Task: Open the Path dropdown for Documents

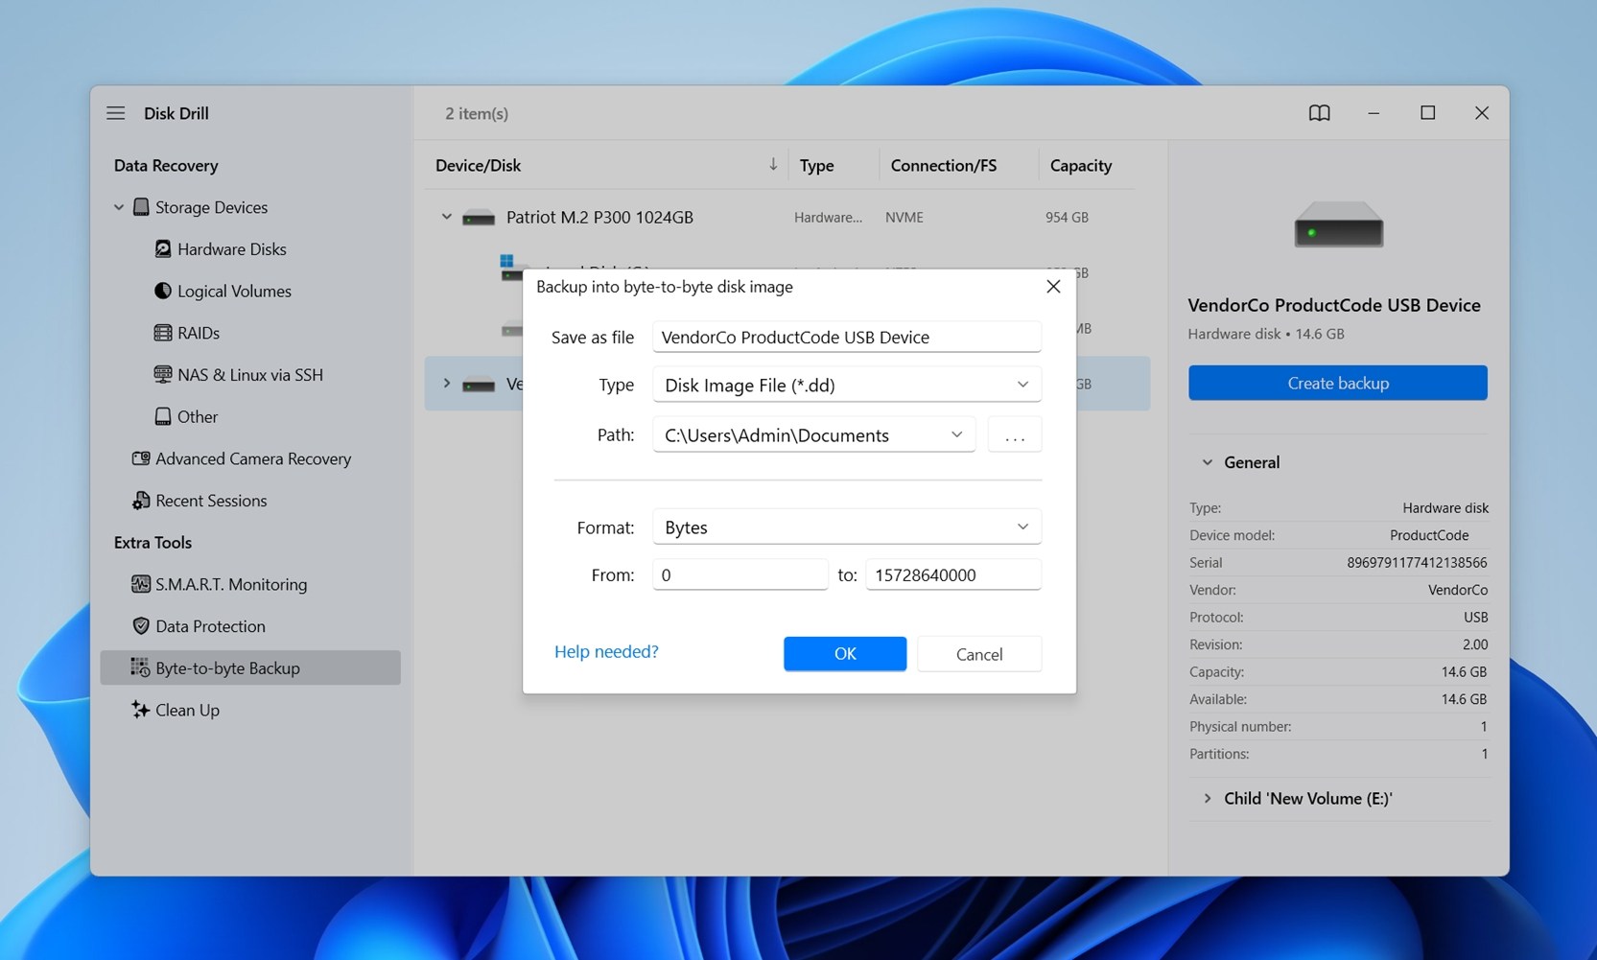Action: [x=814, y=434]
